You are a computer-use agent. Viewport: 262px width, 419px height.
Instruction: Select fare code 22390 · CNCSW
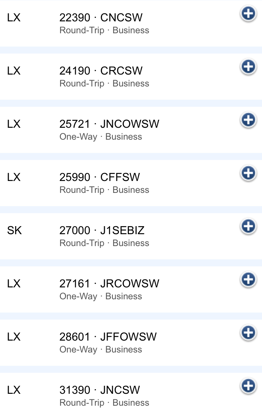coord(101,18)
